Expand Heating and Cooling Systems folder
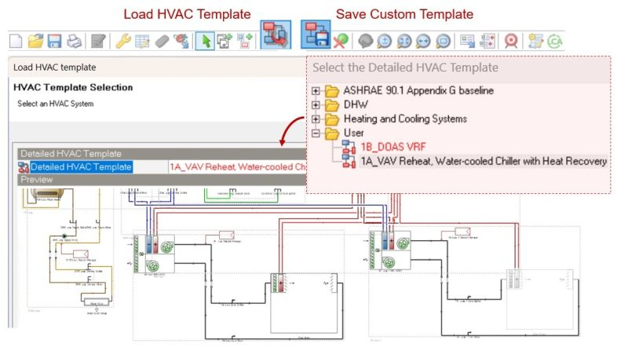Image resolution: width=628 pixels, height=347 pixels. (x=316, y=119)
